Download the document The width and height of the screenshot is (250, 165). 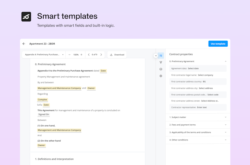point(117,55)
